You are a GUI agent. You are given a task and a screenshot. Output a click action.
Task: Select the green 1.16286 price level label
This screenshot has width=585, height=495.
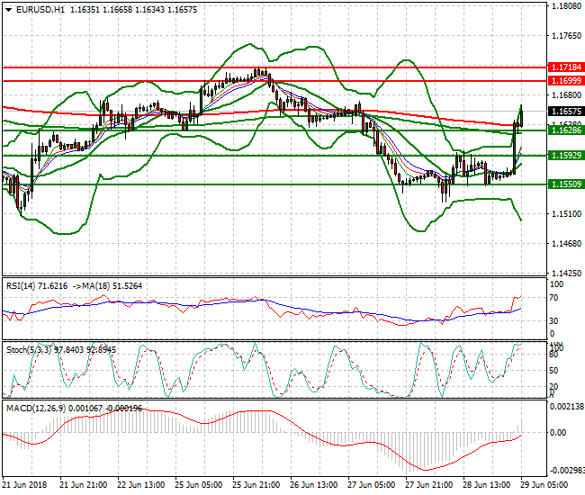566,130
